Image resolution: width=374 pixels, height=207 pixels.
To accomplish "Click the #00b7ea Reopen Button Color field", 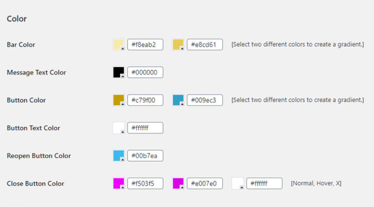I will point(145,155).
